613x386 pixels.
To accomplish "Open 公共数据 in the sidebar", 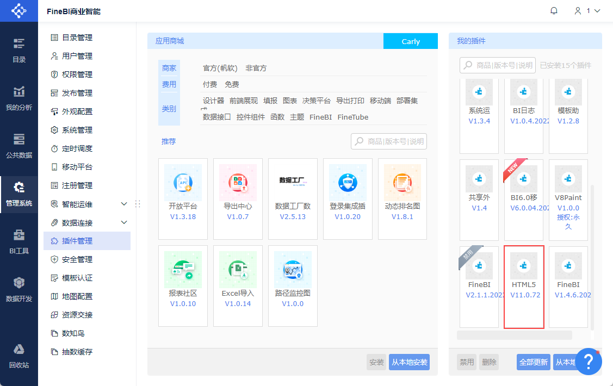I will point(18,146).
